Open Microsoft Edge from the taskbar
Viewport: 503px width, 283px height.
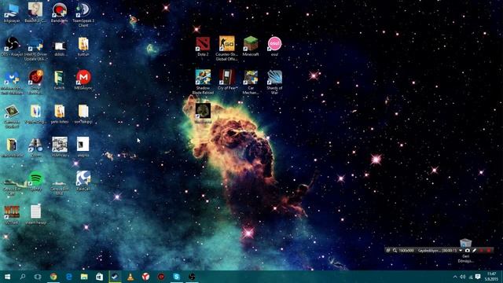click(x=68, y=277)
